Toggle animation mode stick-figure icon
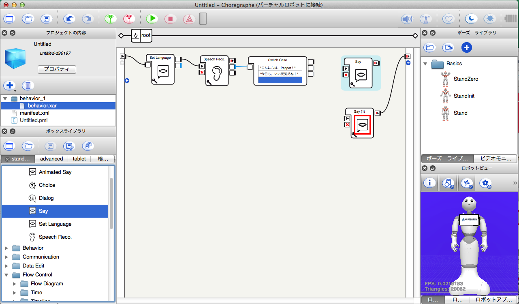This screenshot has width=519, height=304. click(425, 19)
